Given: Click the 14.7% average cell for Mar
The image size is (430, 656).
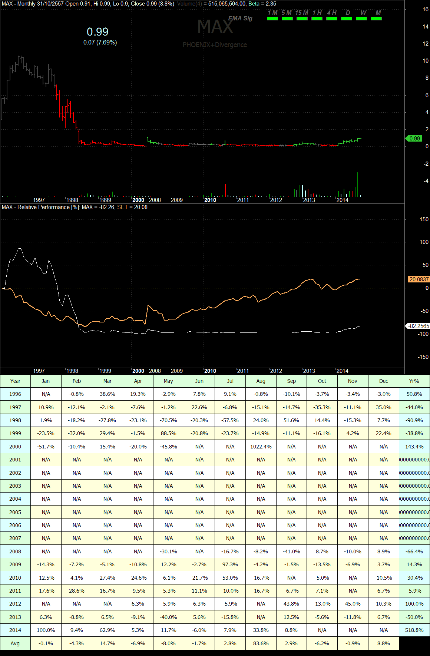Looking at the screenshot, I should coord(107,643).
